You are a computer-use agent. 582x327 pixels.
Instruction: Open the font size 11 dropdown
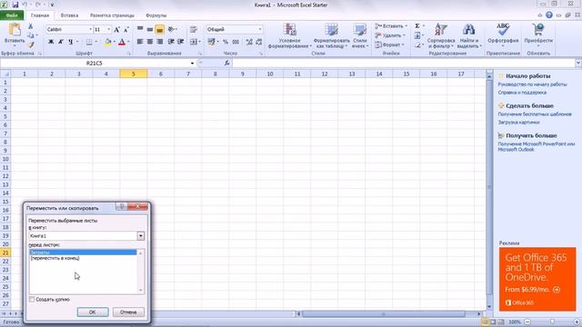click(x=109, y=30)
